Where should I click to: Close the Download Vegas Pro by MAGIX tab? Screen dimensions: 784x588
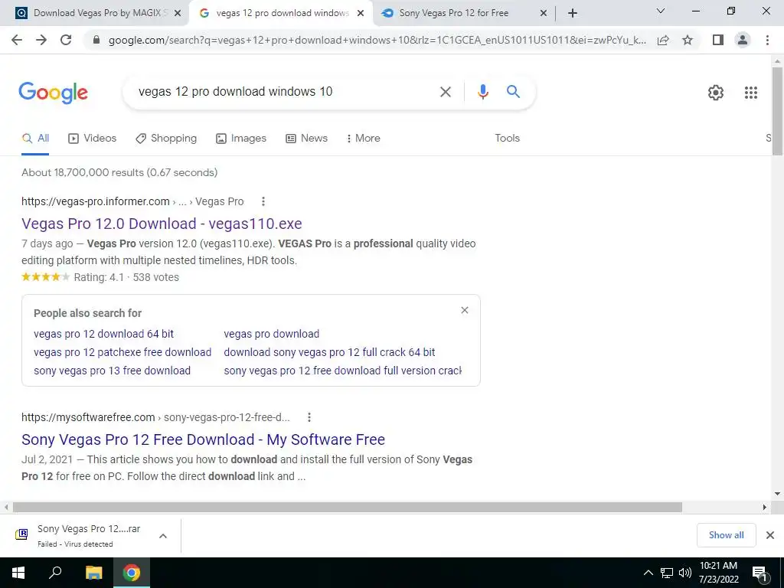click(178, 13)
